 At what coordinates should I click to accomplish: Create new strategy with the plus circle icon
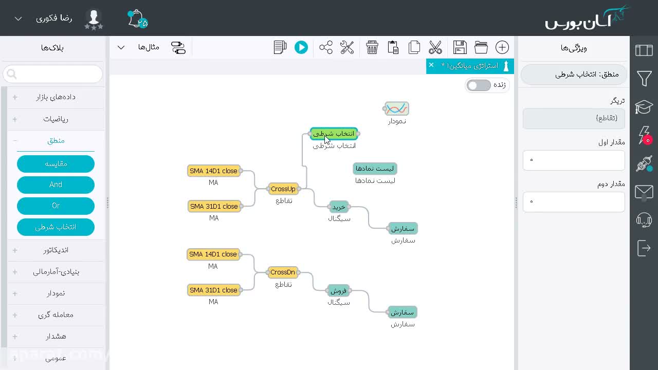[502, 47]
